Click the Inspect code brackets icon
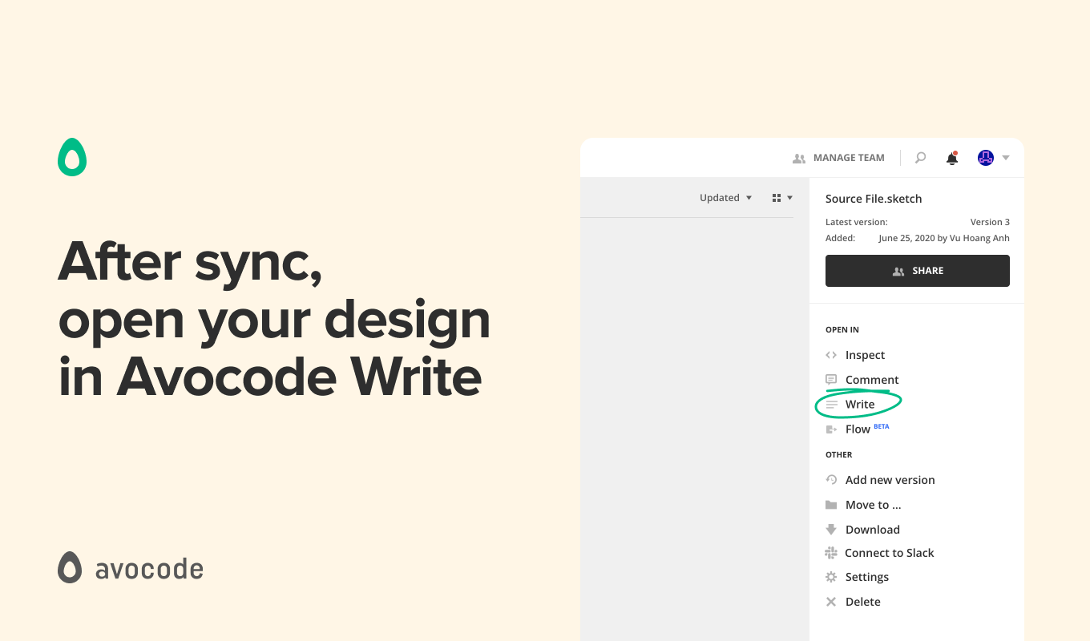Image resolution: width=1090 pixels, height=641 pixels. (x=831, y=355)
